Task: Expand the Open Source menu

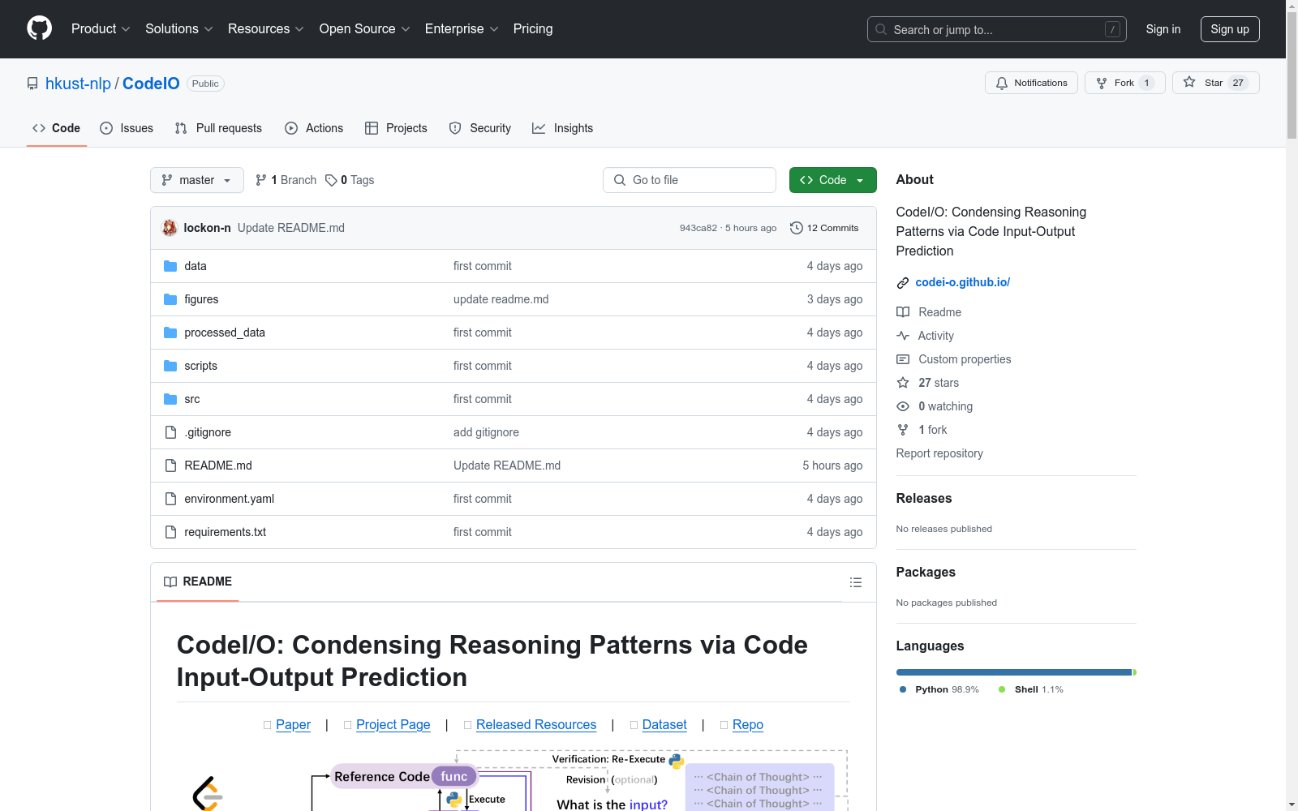Action: point(365,28)
